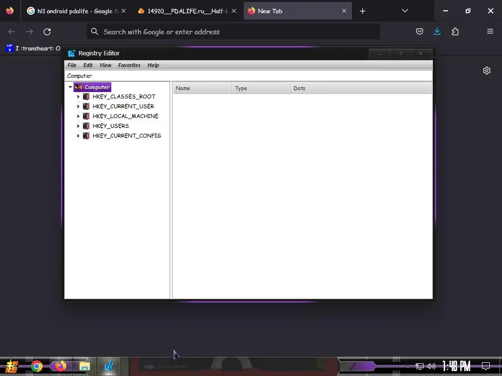
Task: Open the Firefox hamburger application menu
Action: (490, 31)
